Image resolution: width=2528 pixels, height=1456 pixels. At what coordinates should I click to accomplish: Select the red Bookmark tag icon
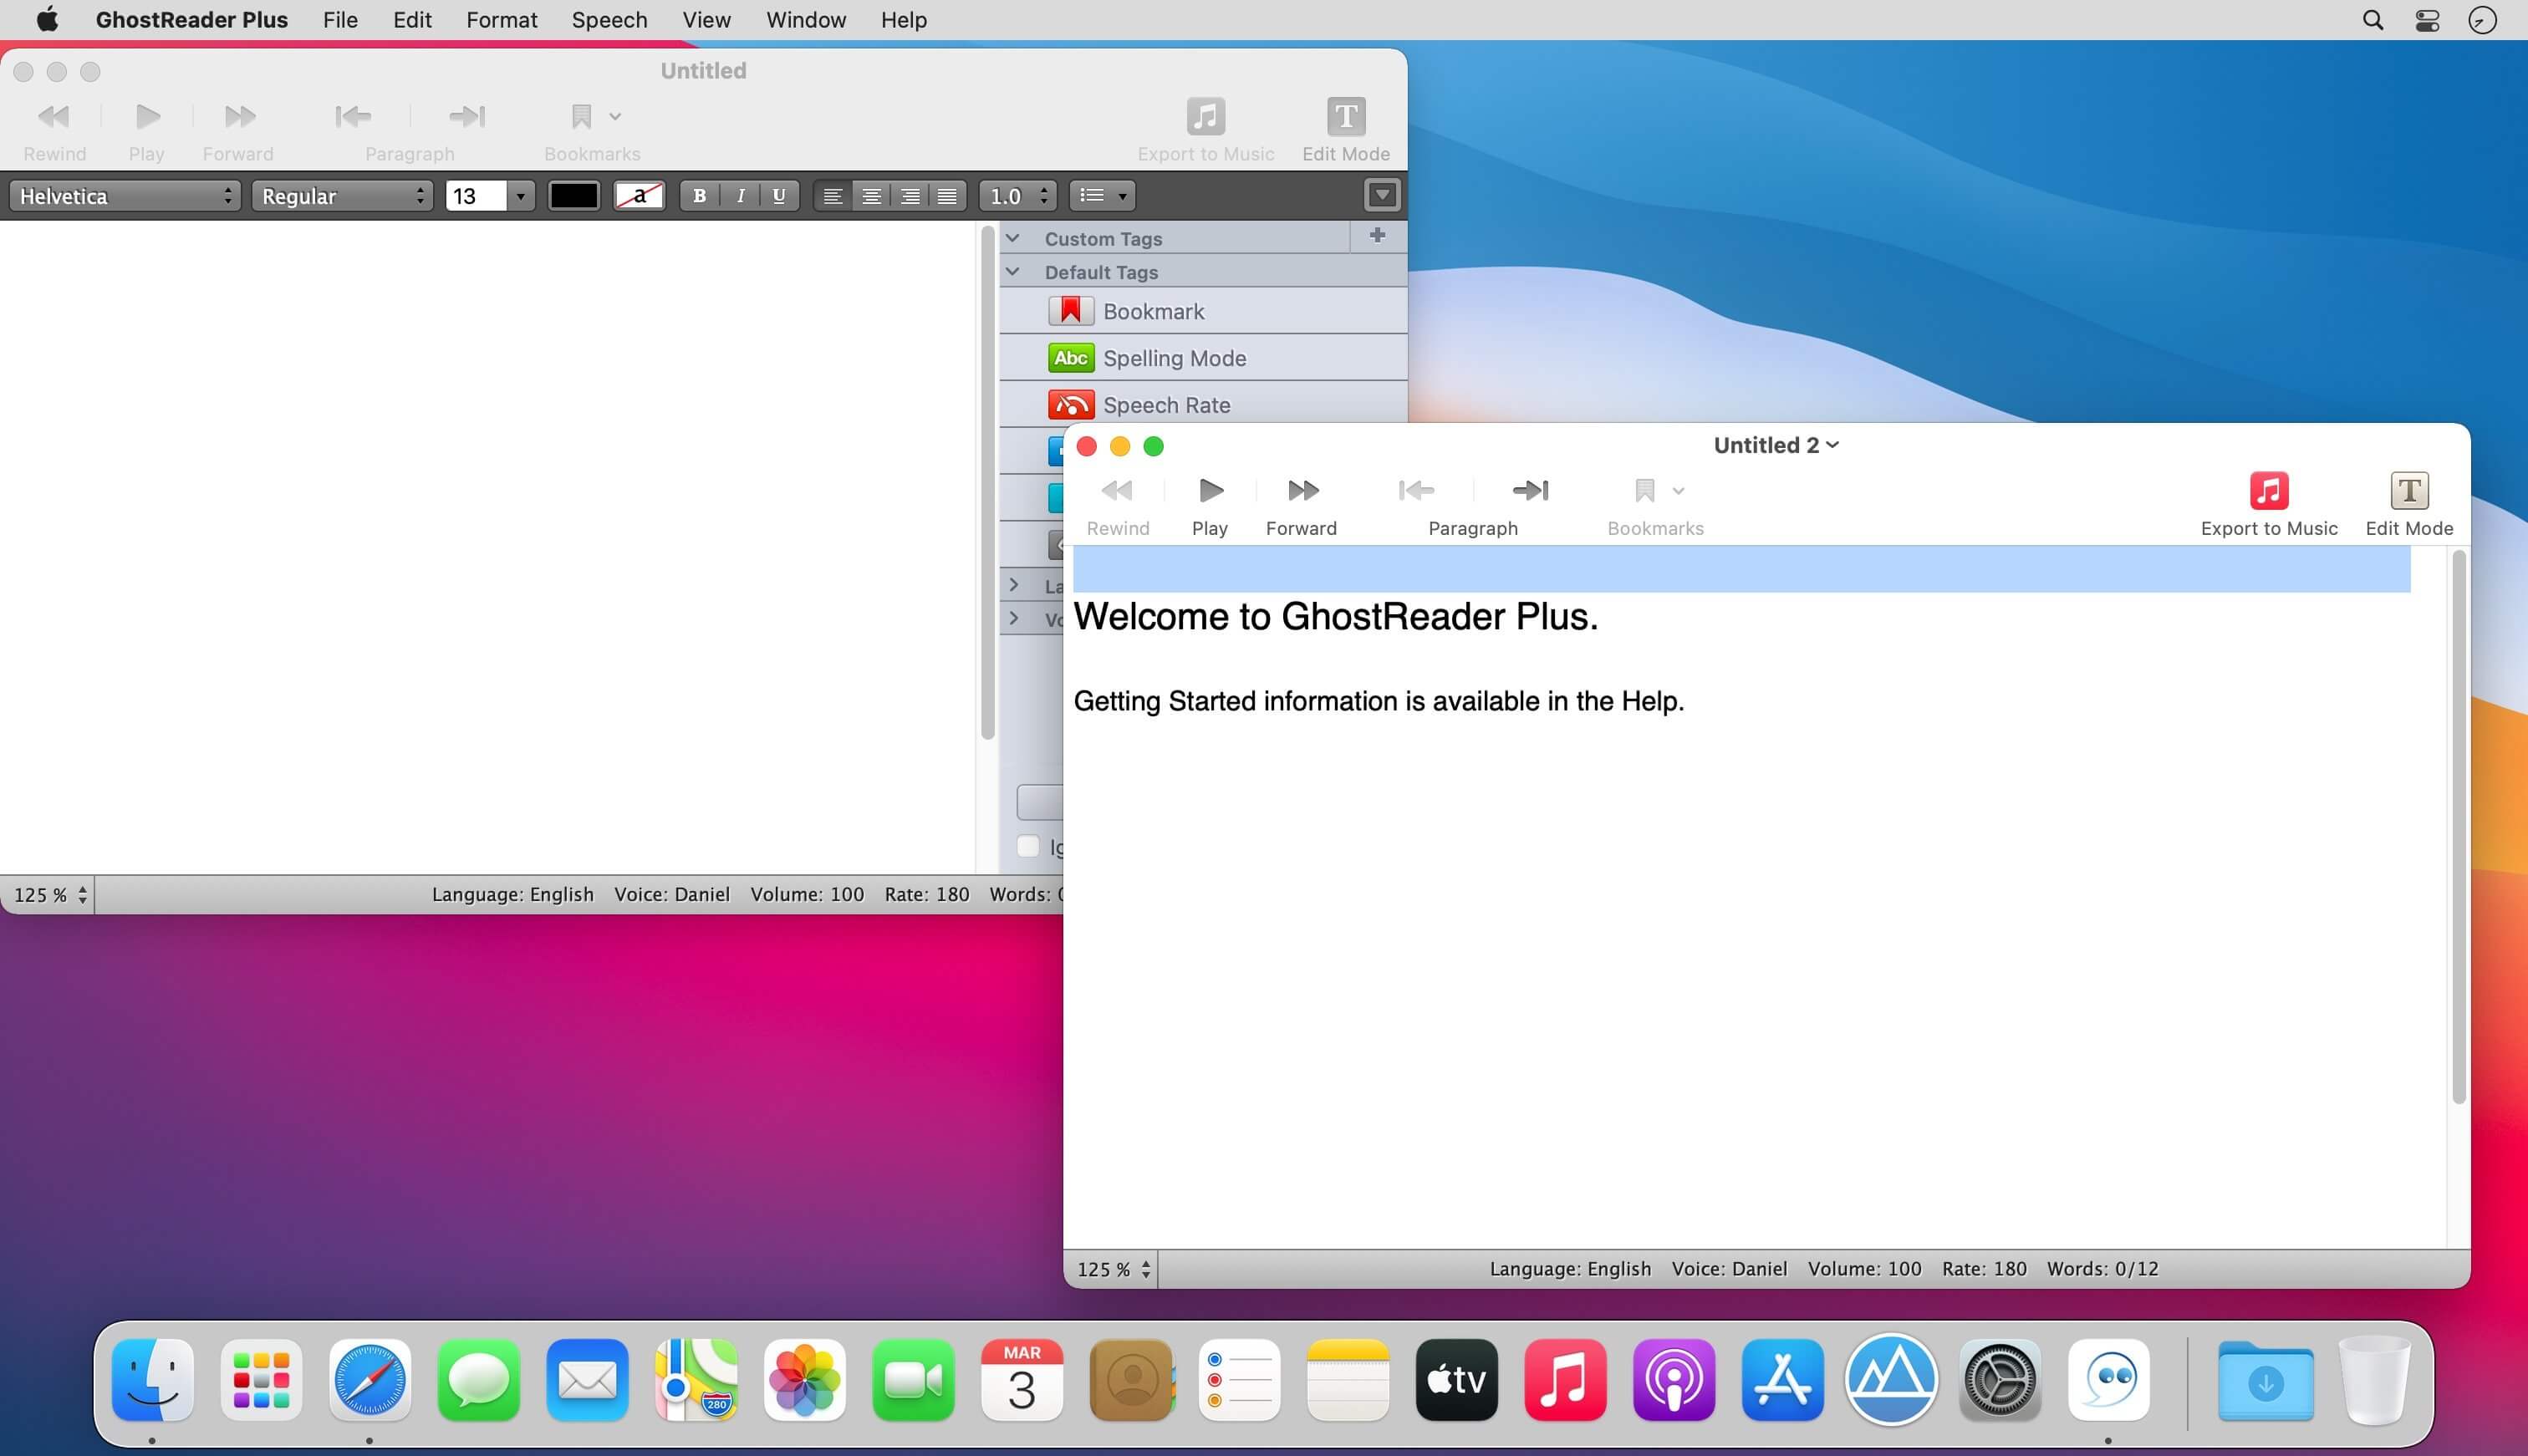(x=1071, y=311)
